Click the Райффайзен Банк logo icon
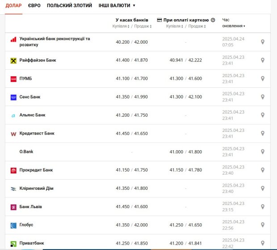277x250 pixels. (x=13, y=61)
